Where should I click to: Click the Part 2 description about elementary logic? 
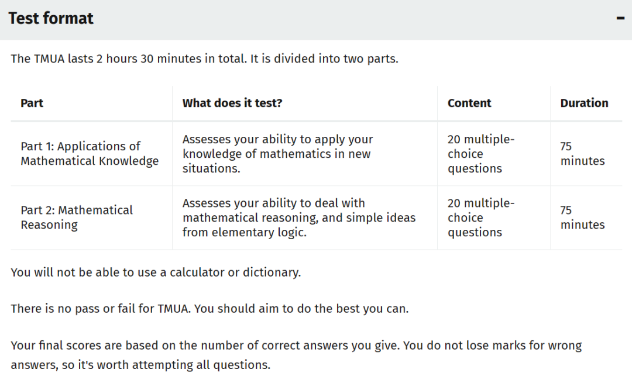click(298, 218)
